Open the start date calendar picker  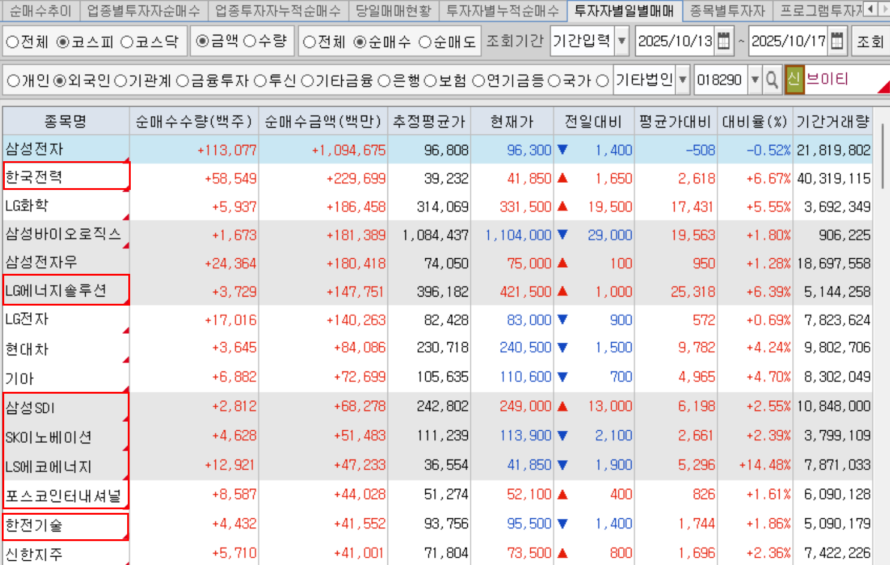[724, 41]
